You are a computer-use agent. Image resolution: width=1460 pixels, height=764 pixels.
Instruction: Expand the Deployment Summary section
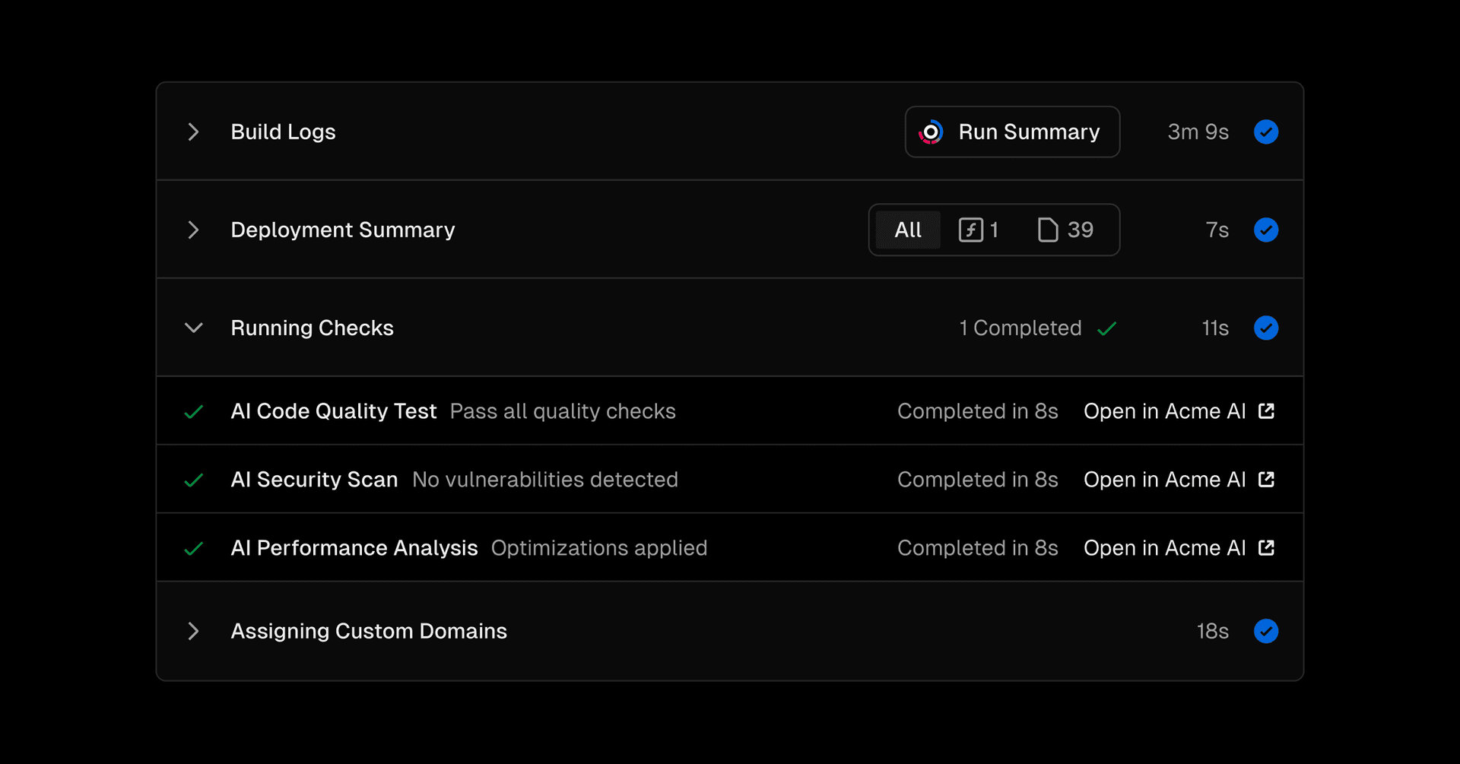tap(194, 230)
